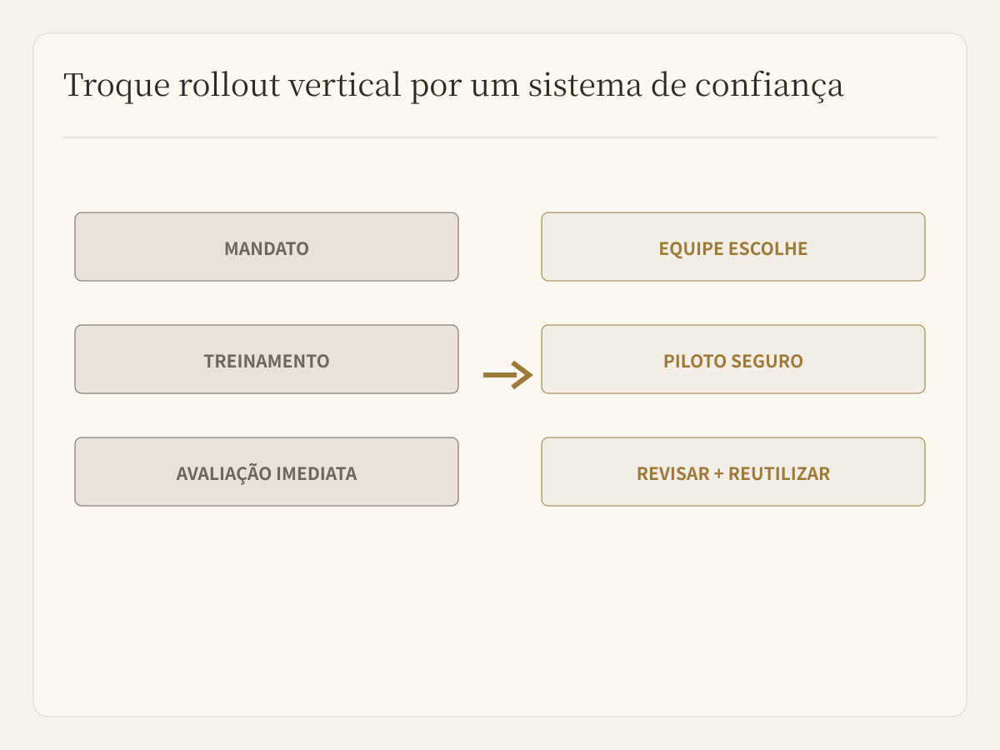Image resolution: width=1000 pixels, height=750 pixels.
Task: Click the word "EQUIPE" in the top right box
Action: pyautogui.click(x=691, y=248)
